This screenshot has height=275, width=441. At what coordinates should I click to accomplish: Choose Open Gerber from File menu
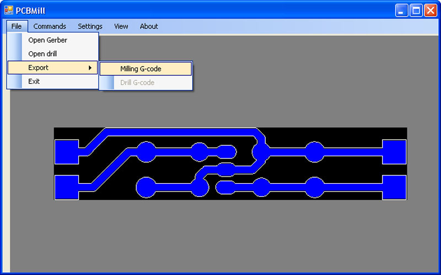[x=52, y=40]
